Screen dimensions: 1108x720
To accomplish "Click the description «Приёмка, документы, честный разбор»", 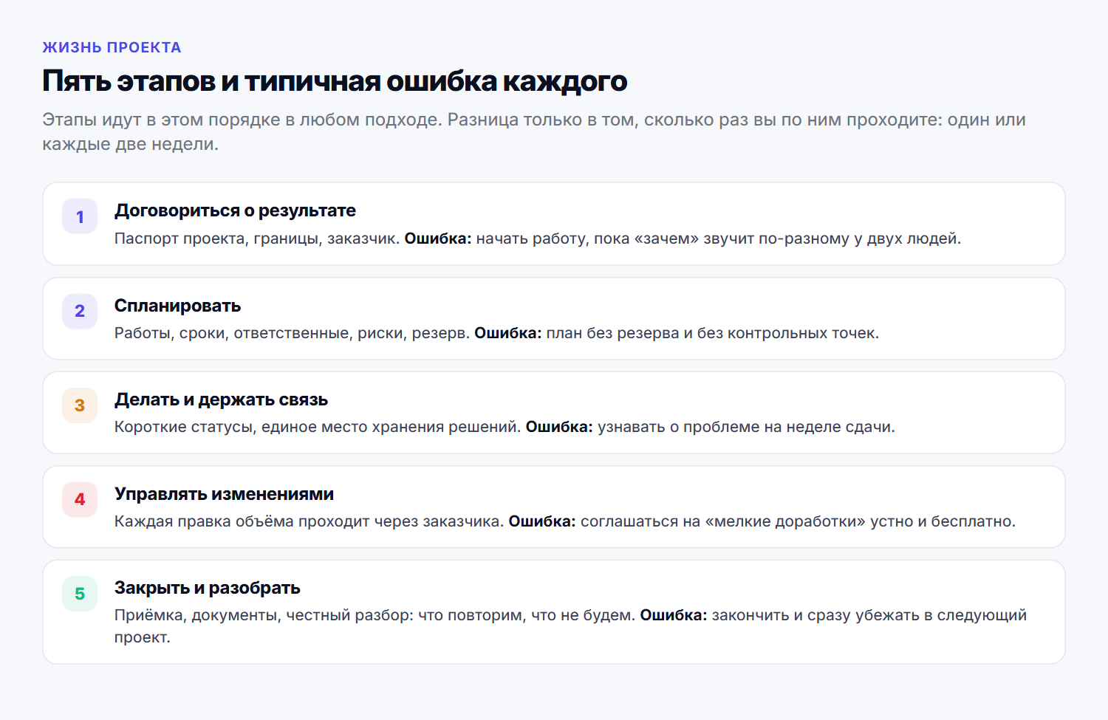I will click(264, 615).
